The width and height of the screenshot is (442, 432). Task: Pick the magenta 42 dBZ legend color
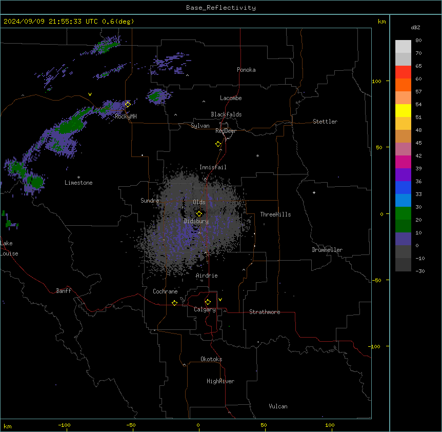[x=403, y=162]
